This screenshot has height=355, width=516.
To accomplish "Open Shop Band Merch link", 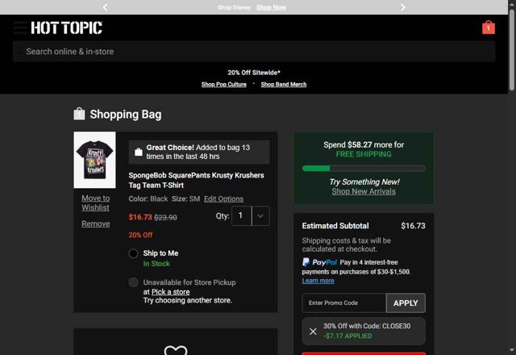I will tap(284, 84).
